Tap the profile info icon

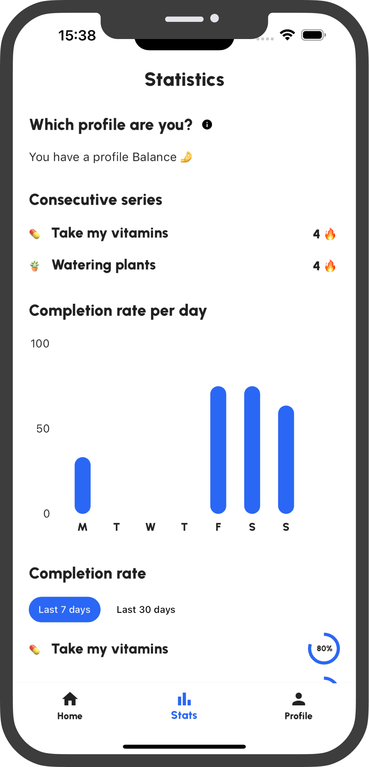(x=207, y=124)
